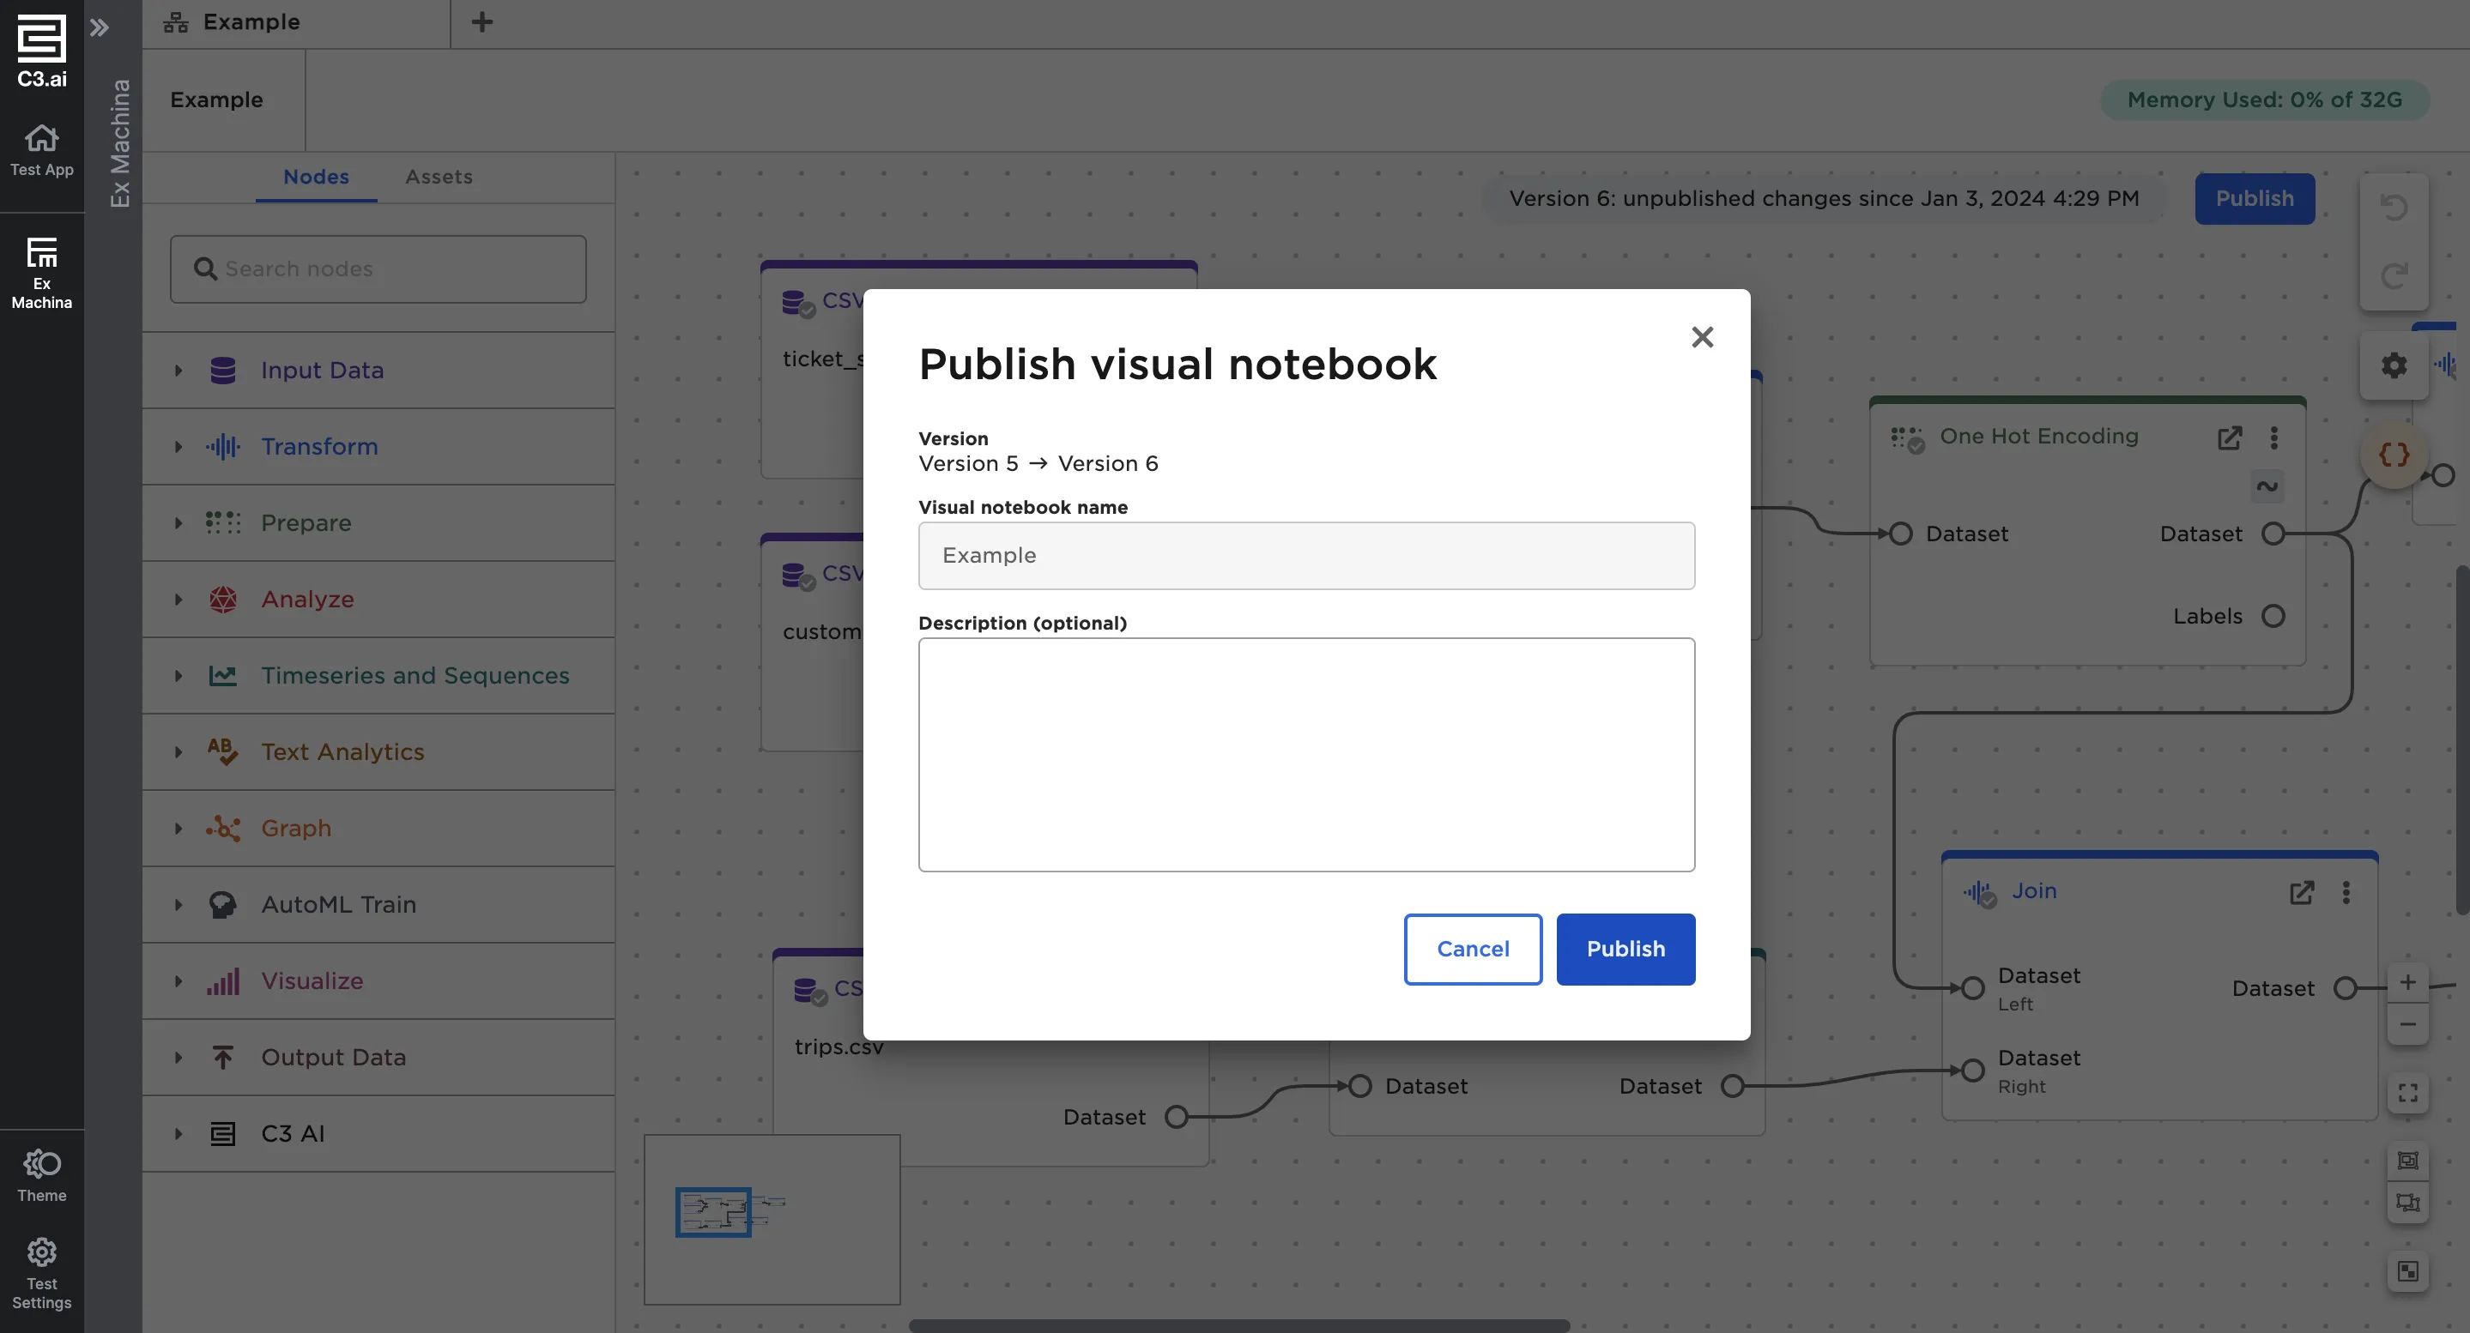Image resolution: width=2470 pixels, height=1333 pixels.
Task: Open One Hot Encoding node in new view
Action: click(2230, 438)
